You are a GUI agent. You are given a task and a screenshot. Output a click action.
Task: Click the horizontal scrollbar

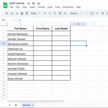click(36, 101)
